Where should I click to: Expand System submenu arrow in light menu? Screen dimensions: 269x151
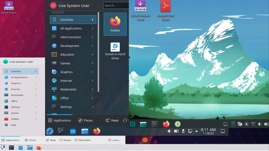pos(36,113)
